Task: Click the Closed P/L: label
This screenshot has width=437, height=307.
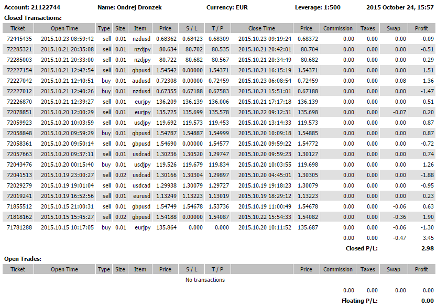Action: [362, 248]
